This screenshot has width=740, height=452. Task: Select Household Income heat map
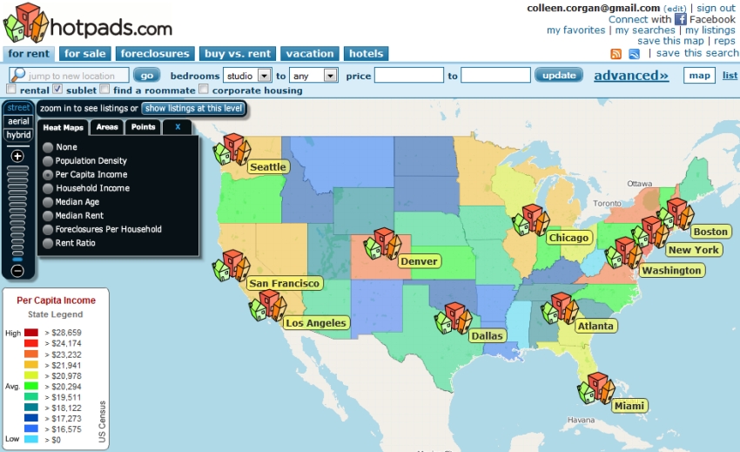(48, 188)
